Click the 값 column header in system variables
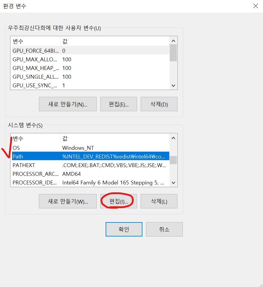Viewport: 263px width, 287px height. (115, 138)
